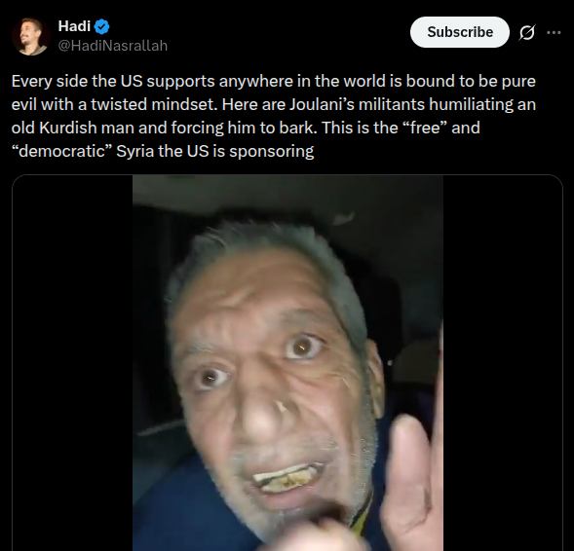Expand post actions with the ellipsis icon
The width and height of the screenshot is (574, 551).
(554, 32)
